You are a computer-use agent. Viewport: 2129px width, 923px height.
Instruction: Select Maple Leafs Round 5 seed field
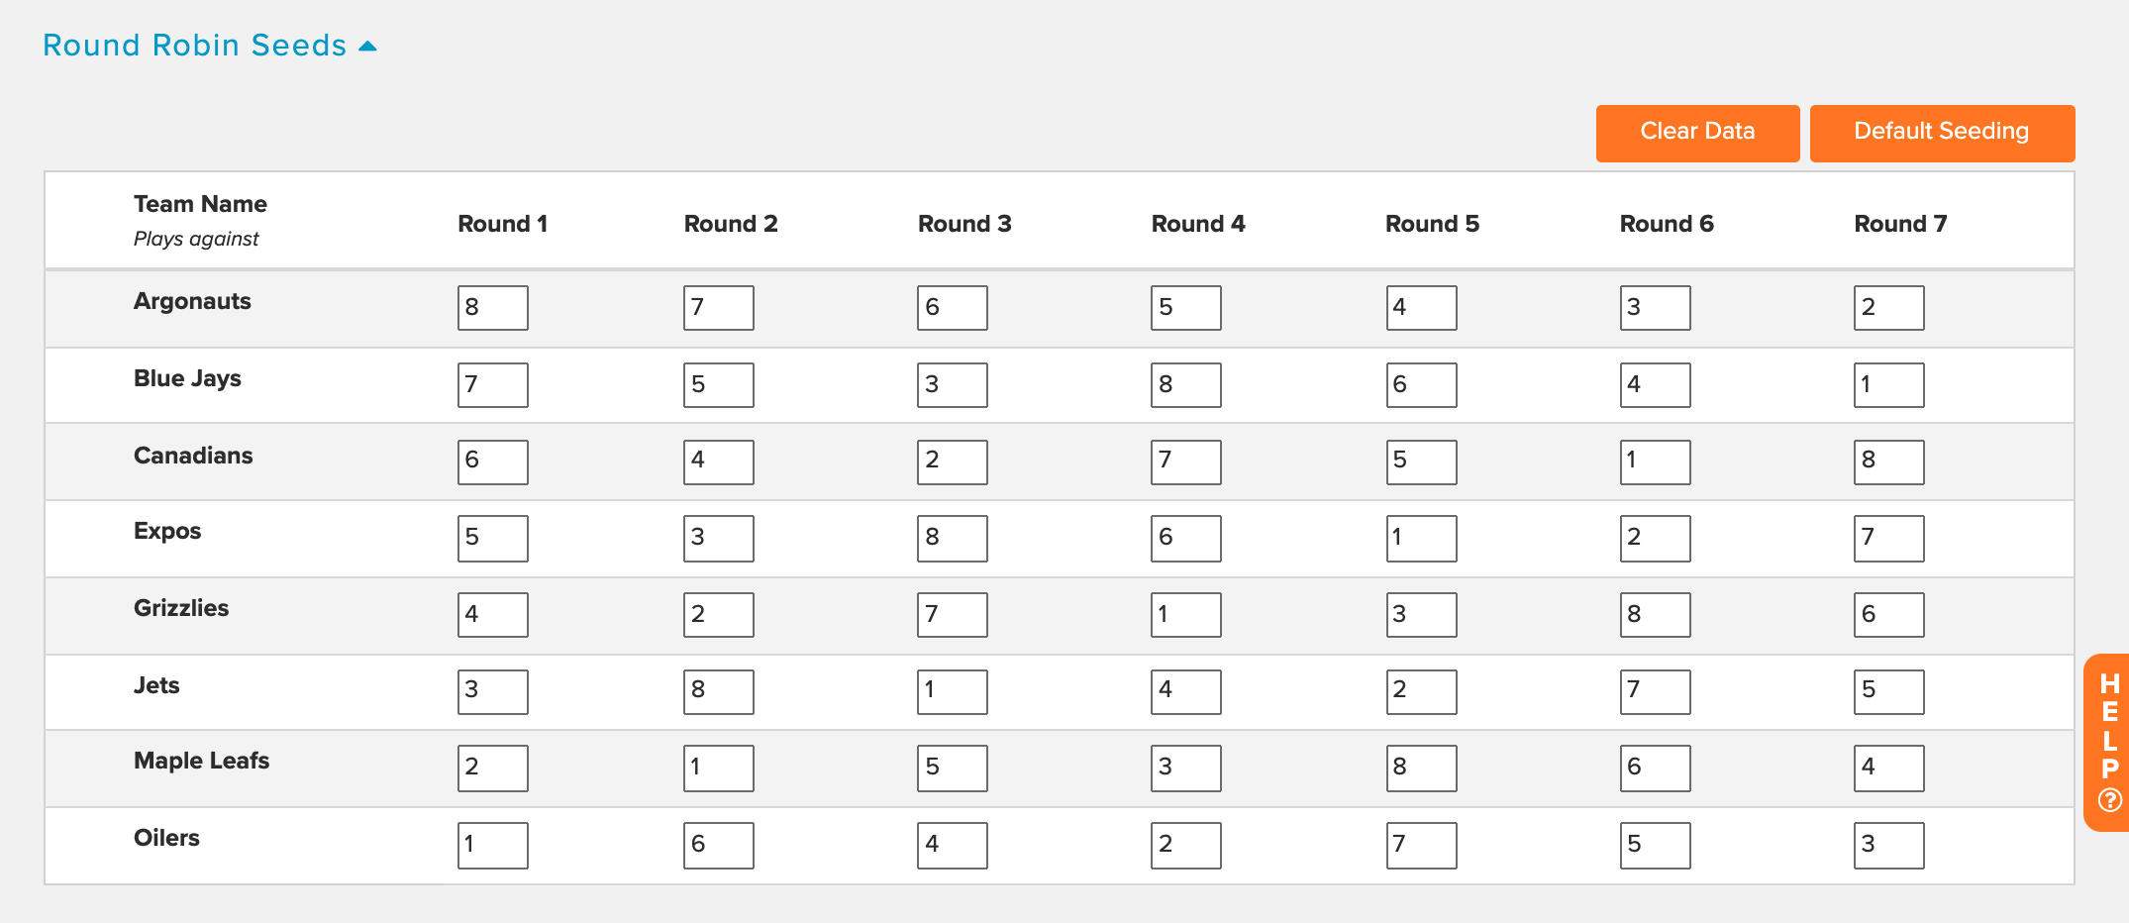click(1422, 769)
